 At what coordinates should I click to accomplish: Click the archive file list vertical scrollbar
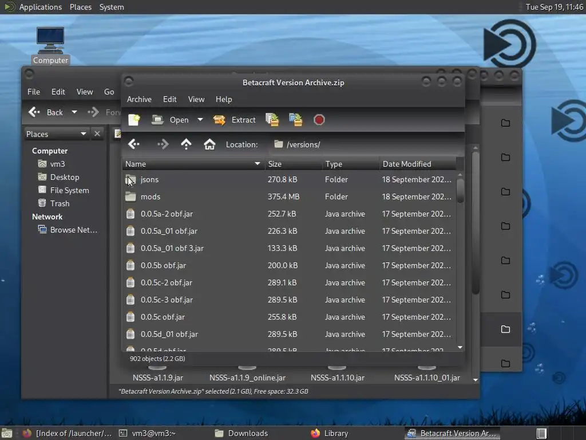(460, 191)
